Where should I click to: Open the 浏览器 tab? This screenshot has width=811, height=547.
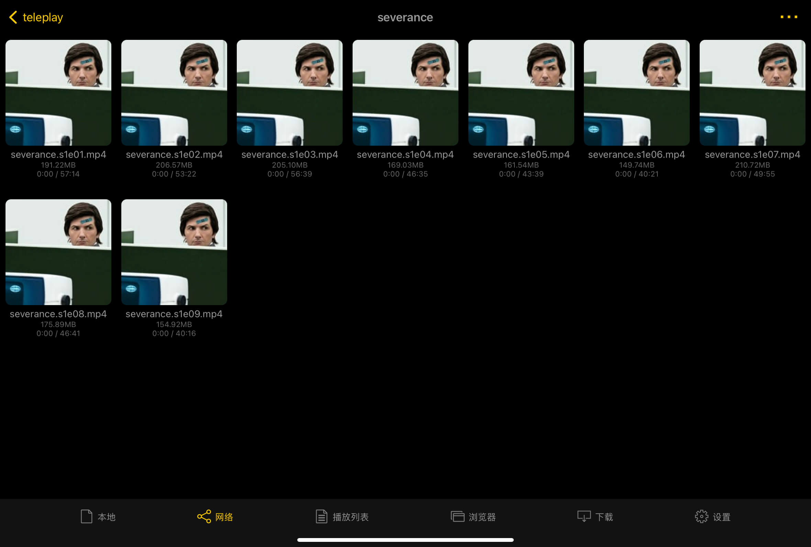(473, 517)
